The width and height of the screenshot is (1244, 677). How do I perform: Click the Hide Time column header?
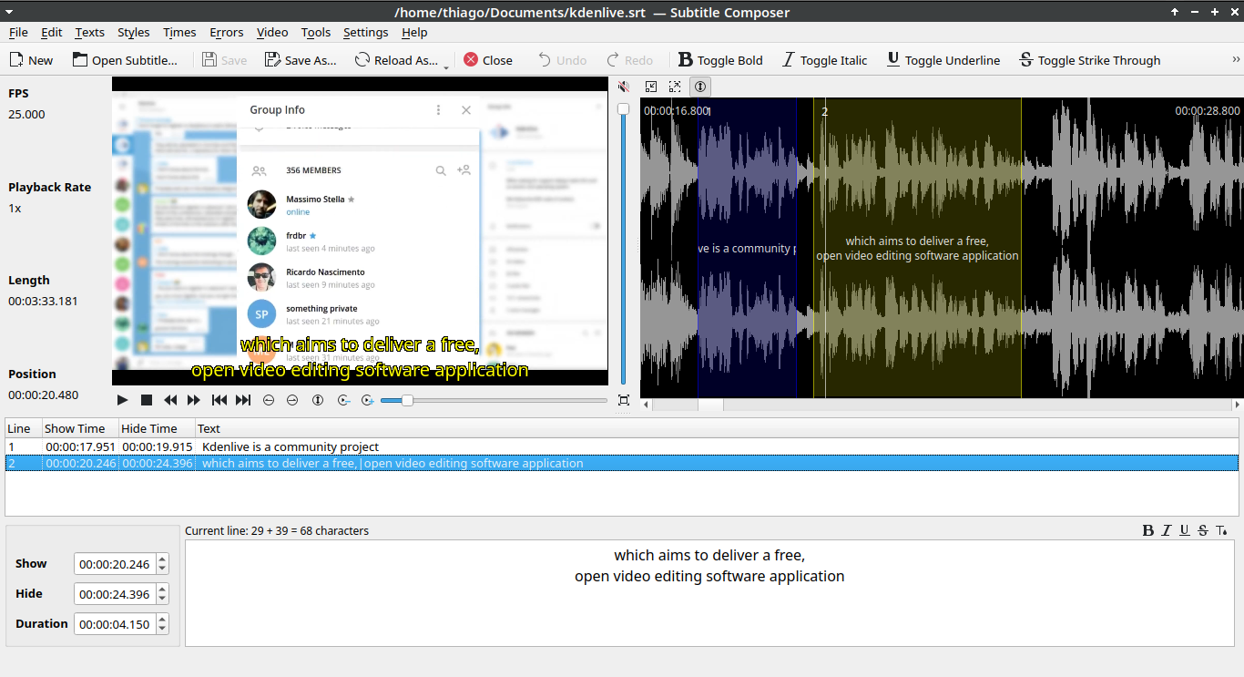pyautogui.click(x=156, y=428)
